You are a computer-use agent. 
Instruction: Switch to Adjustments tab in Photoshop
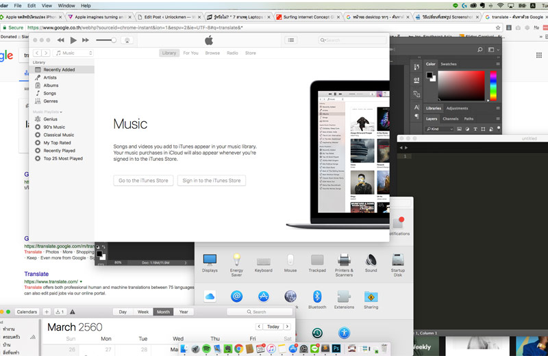coord(457,108)
